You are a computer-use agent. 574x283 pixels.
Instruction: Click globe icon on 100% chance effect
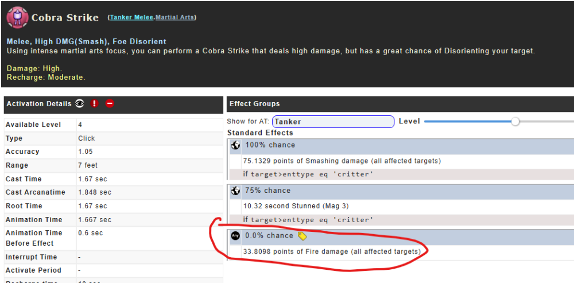(235, 145)
